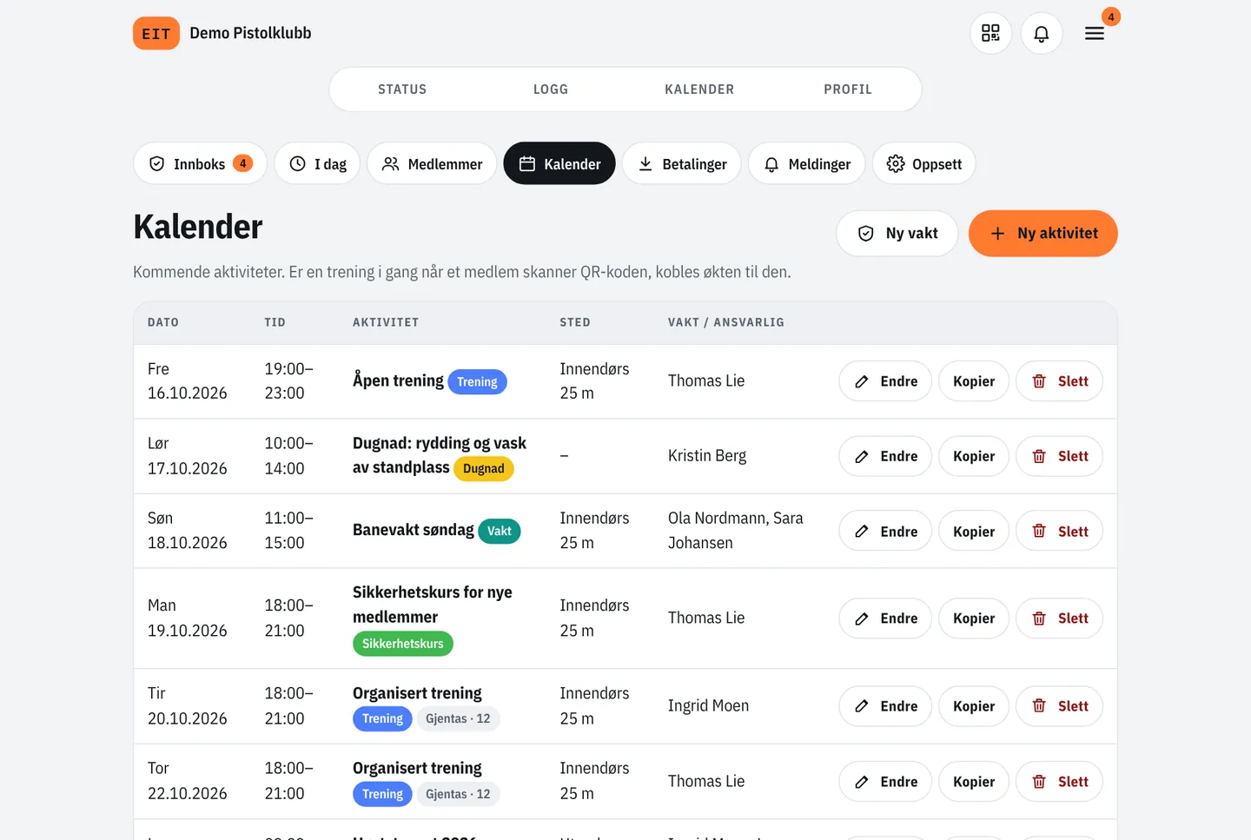The image size is (1251, 840).
Task: Copy Organisert trening on 20.10.2026
Action: (x=974, y=706)
